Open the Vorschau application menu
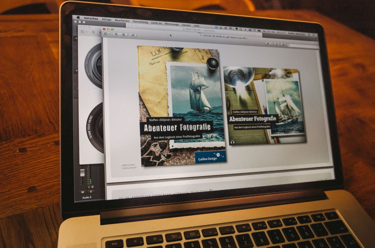375x248 pixels. click(91, 18)
